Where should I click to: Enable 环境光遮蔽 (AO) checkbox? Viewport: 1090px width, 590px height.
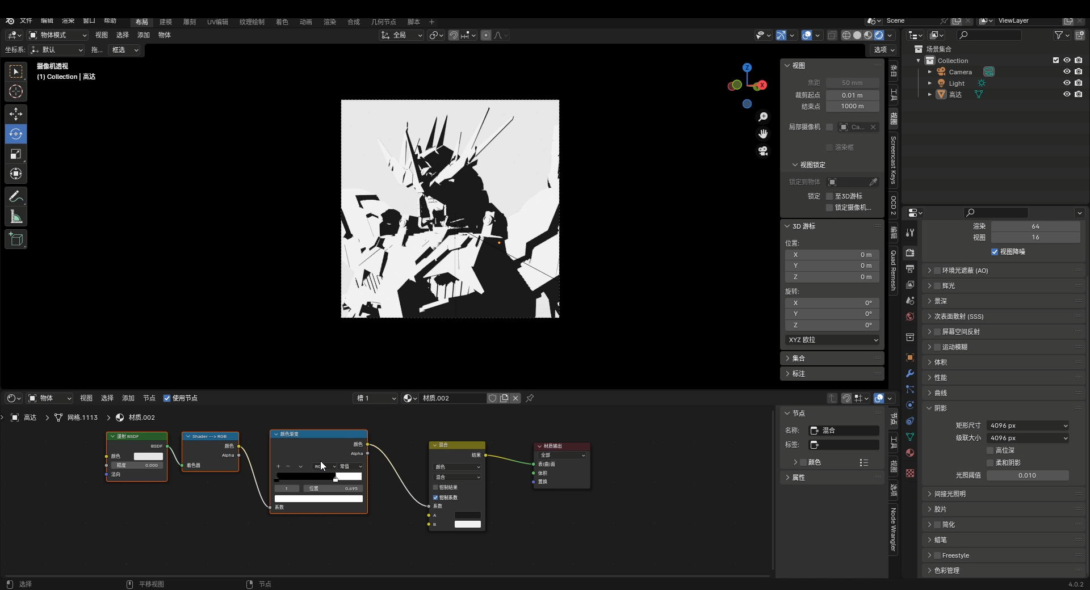click(937, 271)
